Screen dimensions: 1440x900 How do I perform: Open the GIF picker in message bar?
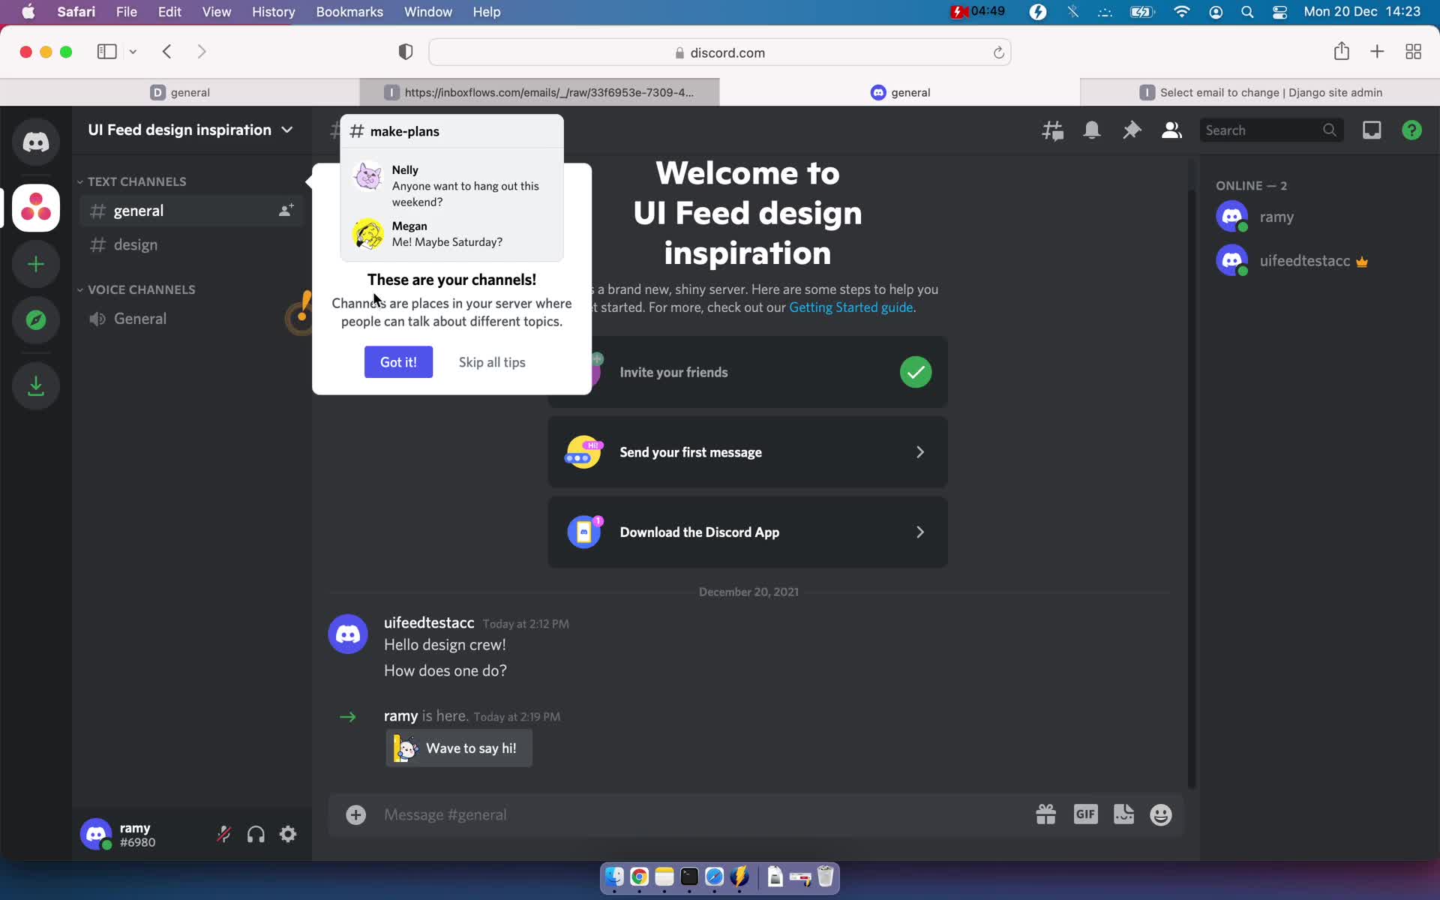[1084, 814]
